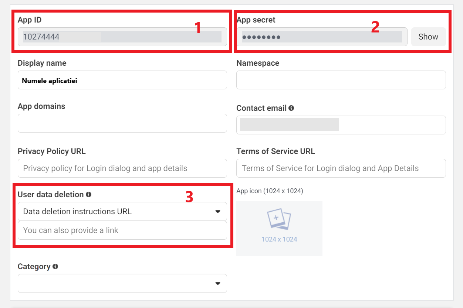The width and height of the screenshot is (463, 308).
Task: Click the App ID field
Action: [122, 37]
